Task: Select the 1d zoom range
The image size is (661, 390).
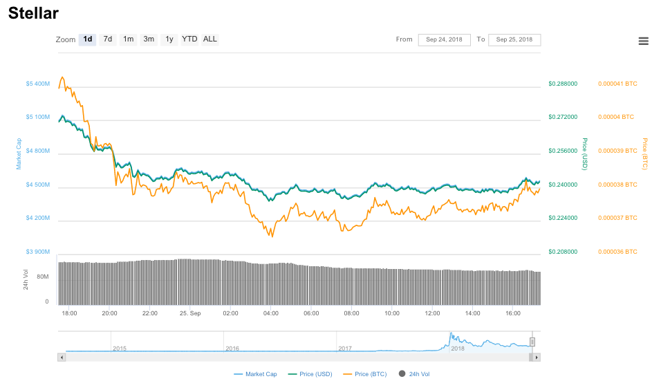Action: click(x=87, y=39)
